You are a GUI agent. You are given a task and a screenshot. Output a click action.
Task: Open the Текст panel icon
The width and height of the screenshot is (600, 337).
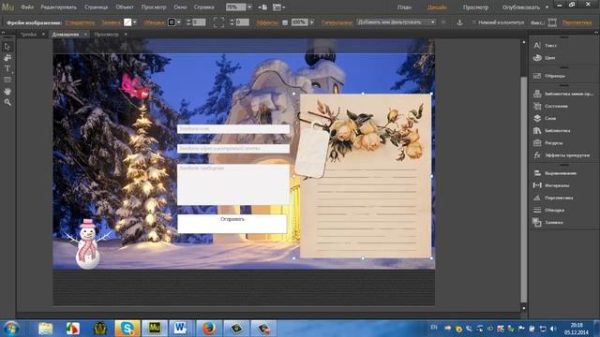[x=537, y=46]
